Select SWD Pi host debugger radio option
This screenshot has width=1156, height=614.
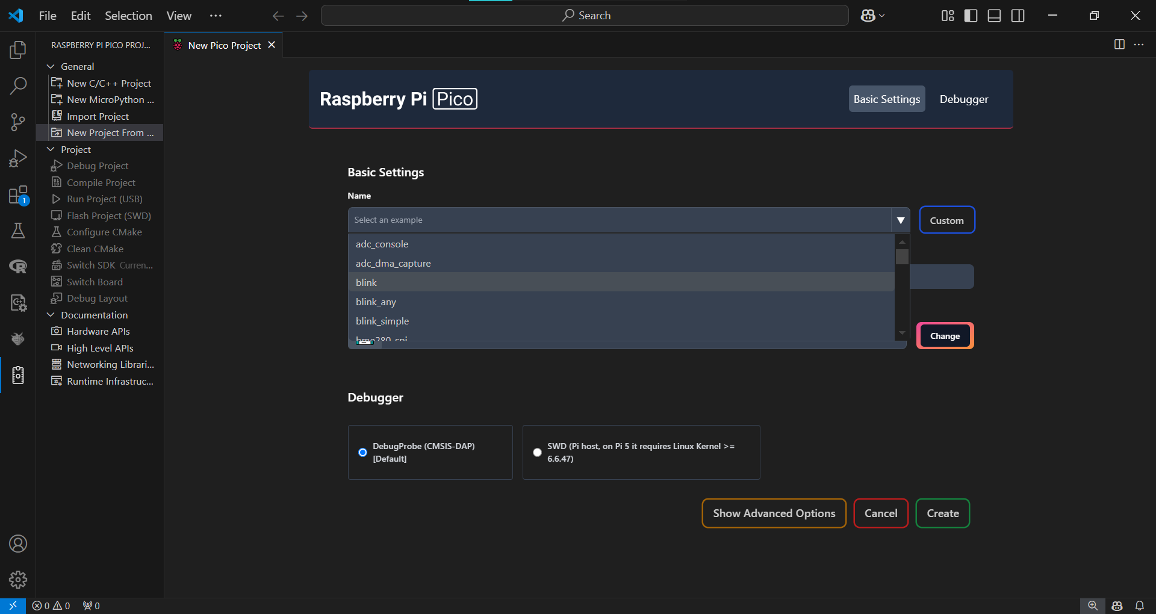[537, 452]
